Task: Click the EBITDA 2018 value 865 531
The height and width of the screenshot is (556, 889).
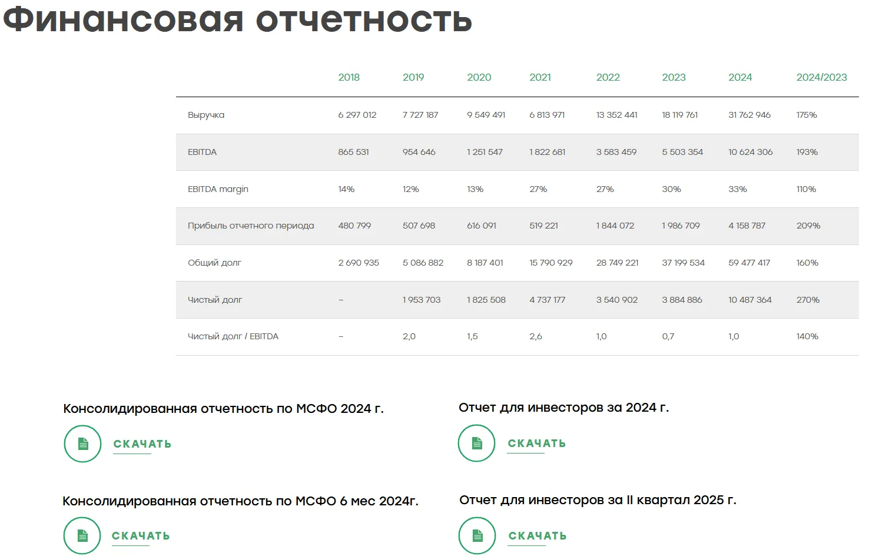Action: pos(354,152)
